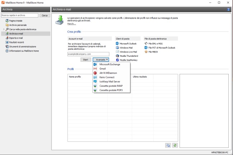
Task: Click the Kerio Connect menu icon
Action: (x=95, y=77)
